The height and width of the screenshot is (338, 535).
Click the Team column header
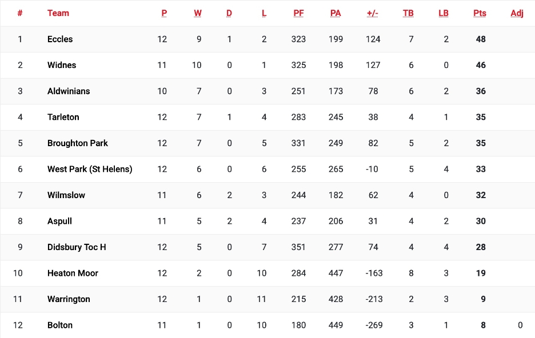58,13
